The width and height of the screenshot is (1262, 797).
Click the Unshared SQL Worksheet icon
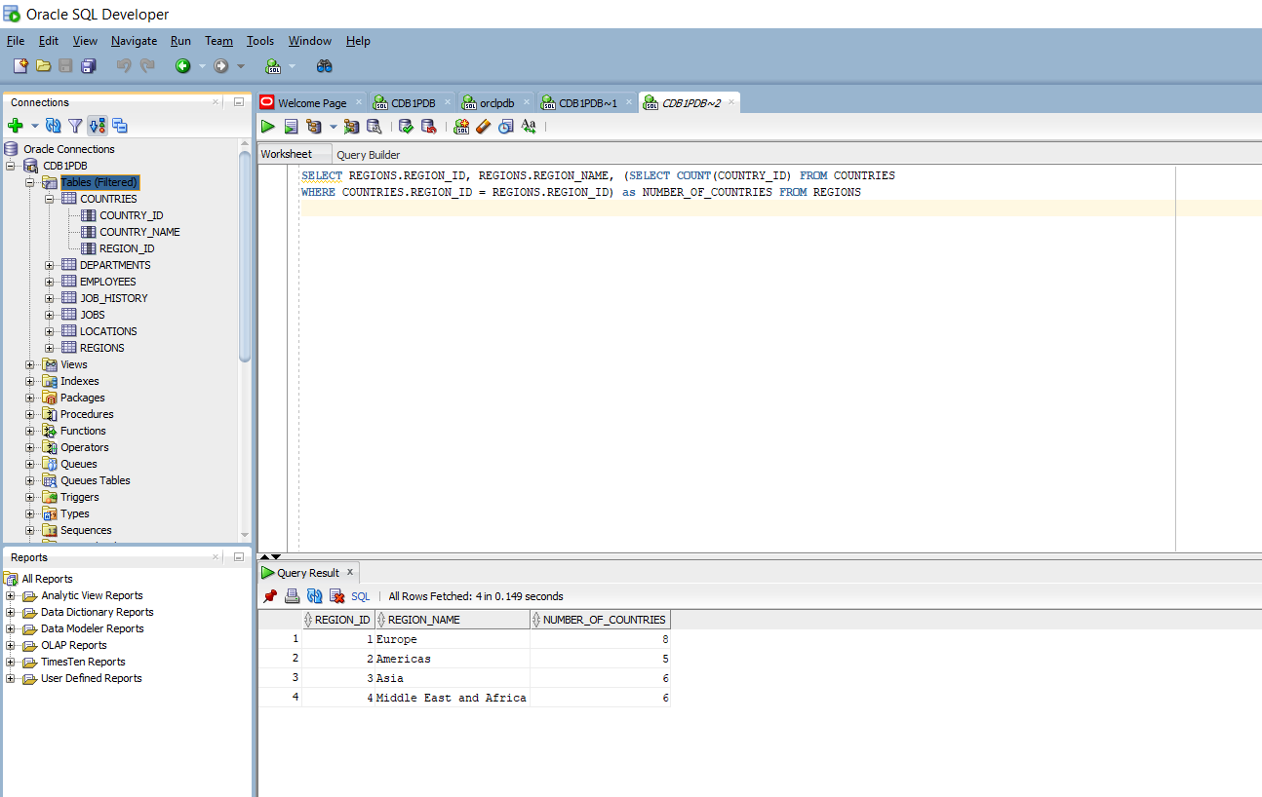pos(462,127)
